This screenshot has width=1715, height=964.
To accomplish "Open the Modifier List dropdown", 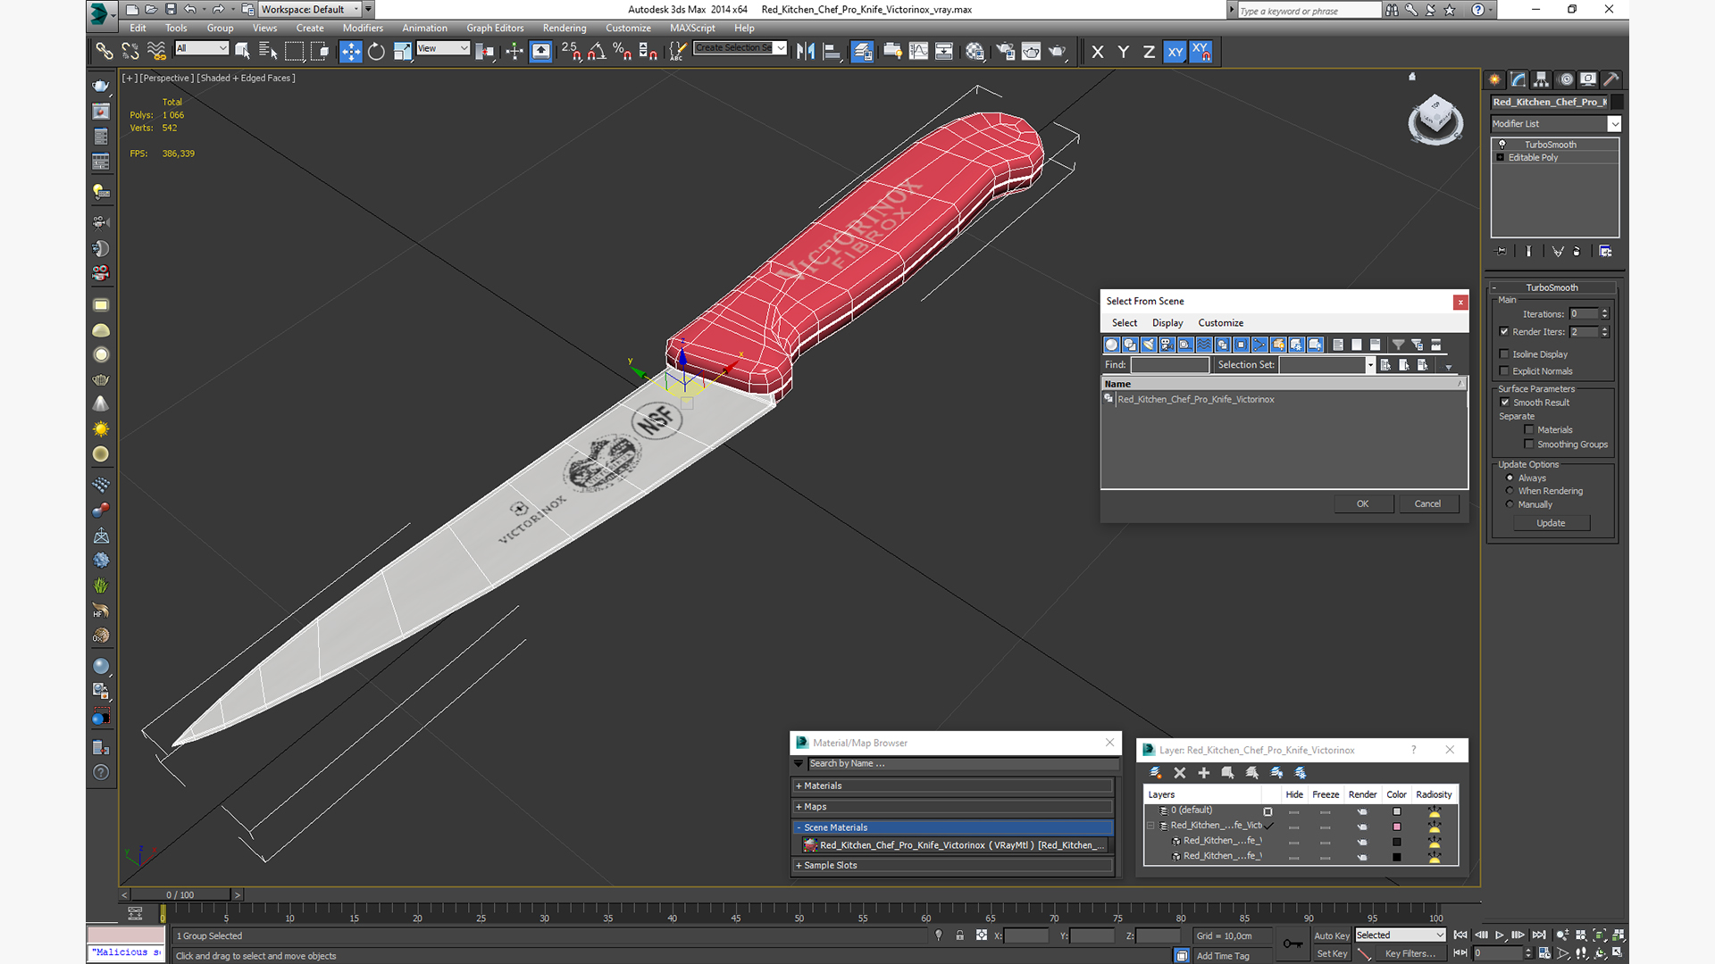I will pyautogui.click(x=1556, y=124).
